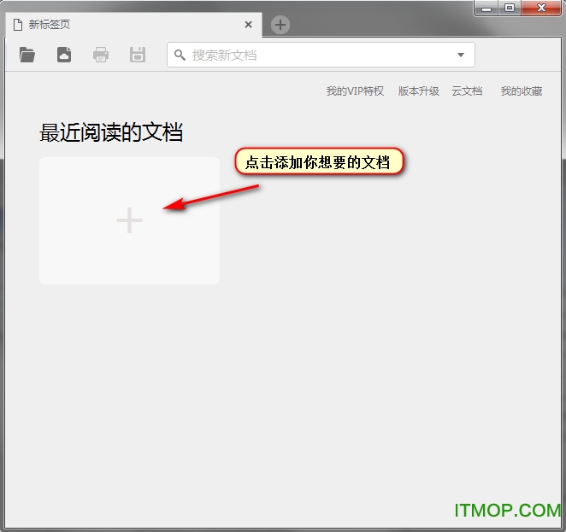Minimize the reader window
Image resolution: width=566 pixels, height=532 pixels.
tap(486, 8)
